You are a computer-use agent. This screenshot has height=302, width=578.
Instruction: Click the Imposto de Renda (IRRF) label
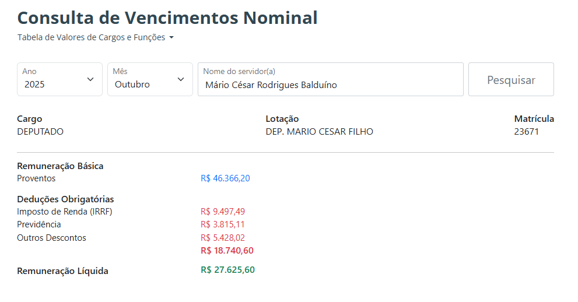64,212
